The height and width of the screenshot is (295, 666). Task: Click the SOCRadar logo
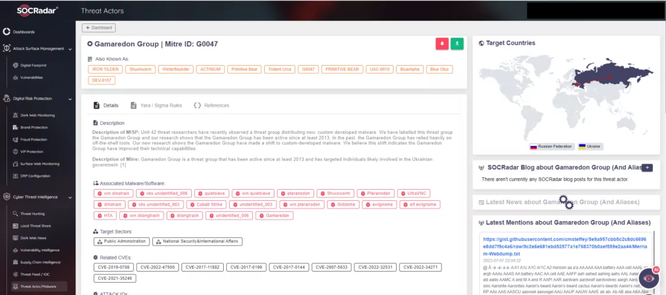(x=37, y=10)
